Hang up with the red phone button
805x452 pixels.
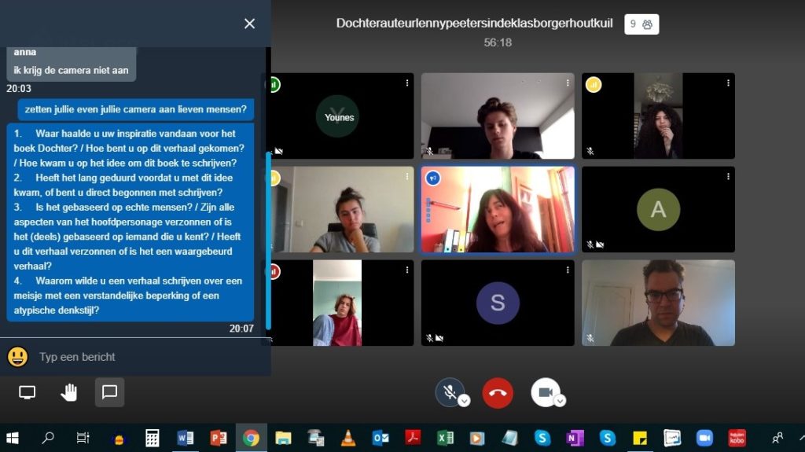point(498,392)
